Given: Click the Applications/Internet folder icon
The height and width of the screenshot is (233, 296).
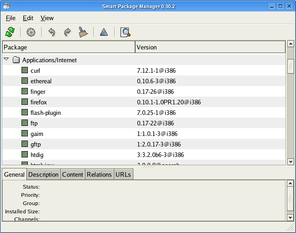Looking at the screenshot, I should coord(16,60).
